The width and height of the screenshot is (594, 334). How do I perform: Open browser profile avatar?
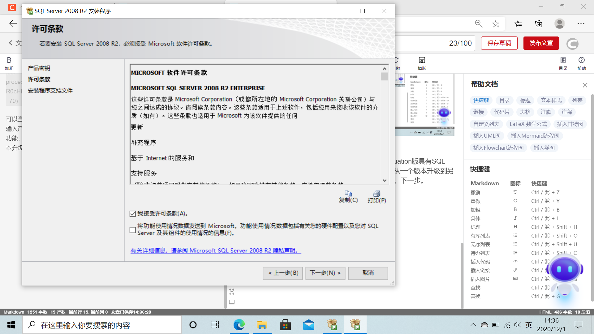[559, 24]
